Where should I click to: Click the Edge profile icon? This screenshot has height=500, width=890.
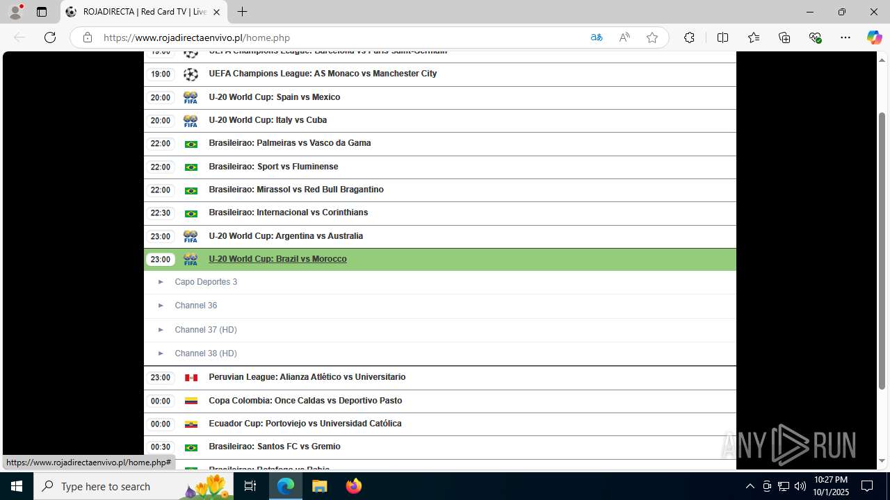click(x=15, y=12)
